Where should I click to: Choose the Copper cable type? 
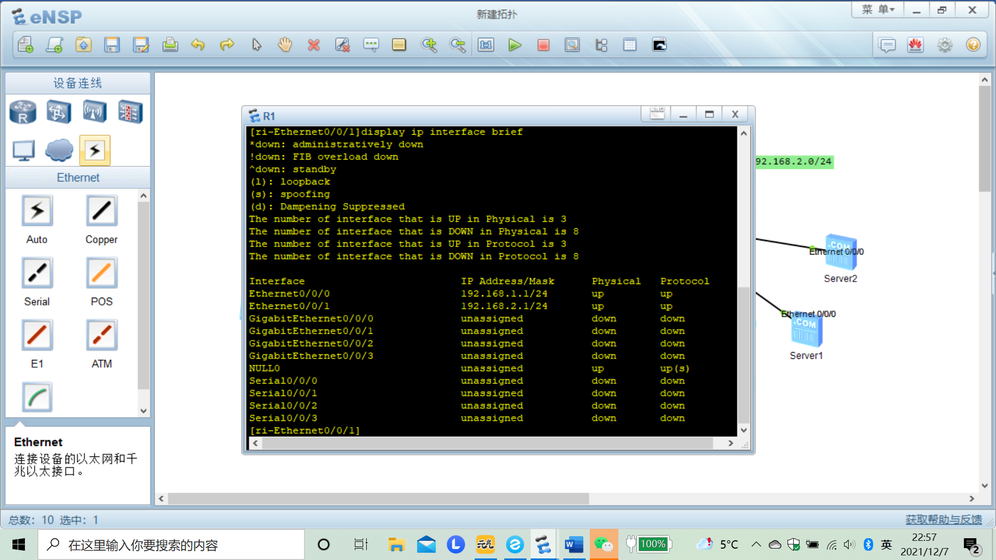click(102, 211)
